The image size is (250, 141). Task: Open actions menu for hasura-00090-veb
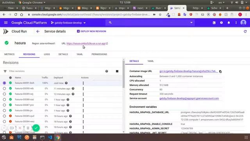[83, 89]
